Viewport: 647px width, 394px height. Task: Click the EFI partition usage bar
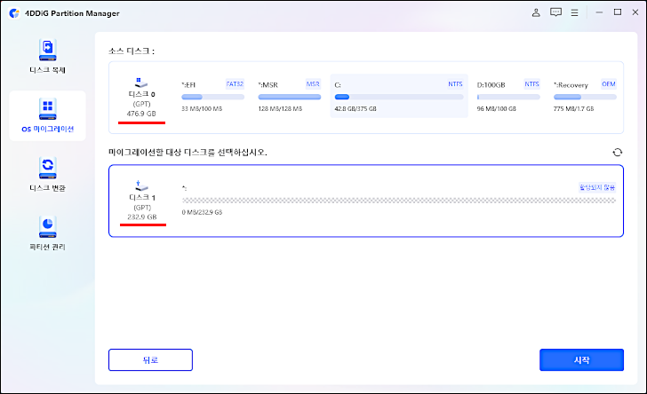(213, 97)
